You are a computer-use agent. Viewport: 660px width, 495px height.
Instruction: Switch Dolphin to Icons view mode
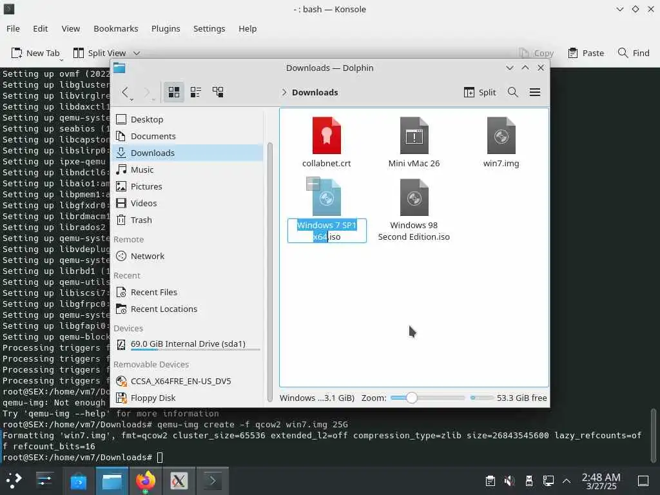[x=174, y=92]
